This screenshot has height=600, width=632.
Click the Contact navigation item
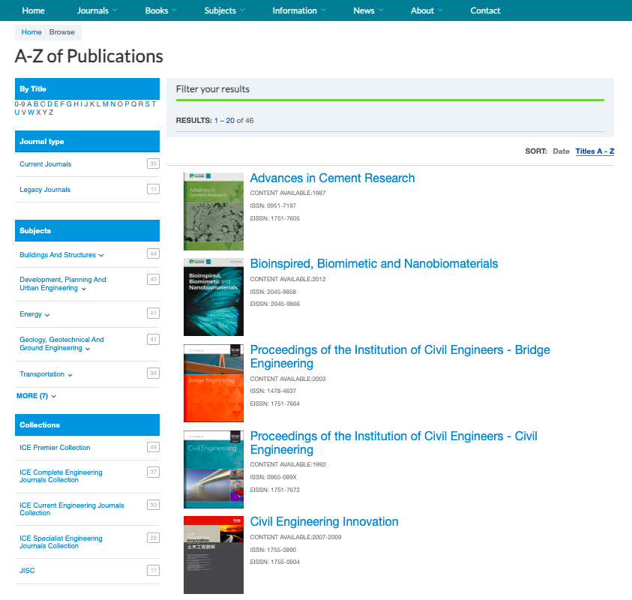pyautogui.click(x=485, y=10)
